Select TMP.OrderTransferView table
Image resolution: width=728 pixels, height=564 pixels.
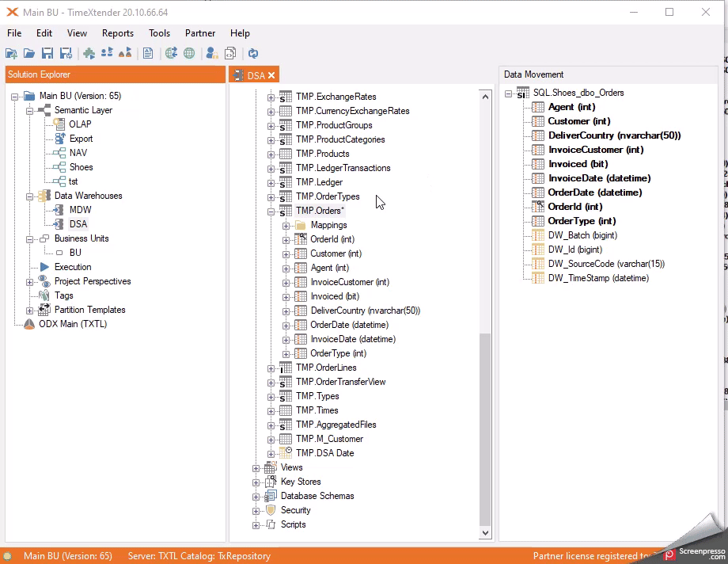pos(341,382)
